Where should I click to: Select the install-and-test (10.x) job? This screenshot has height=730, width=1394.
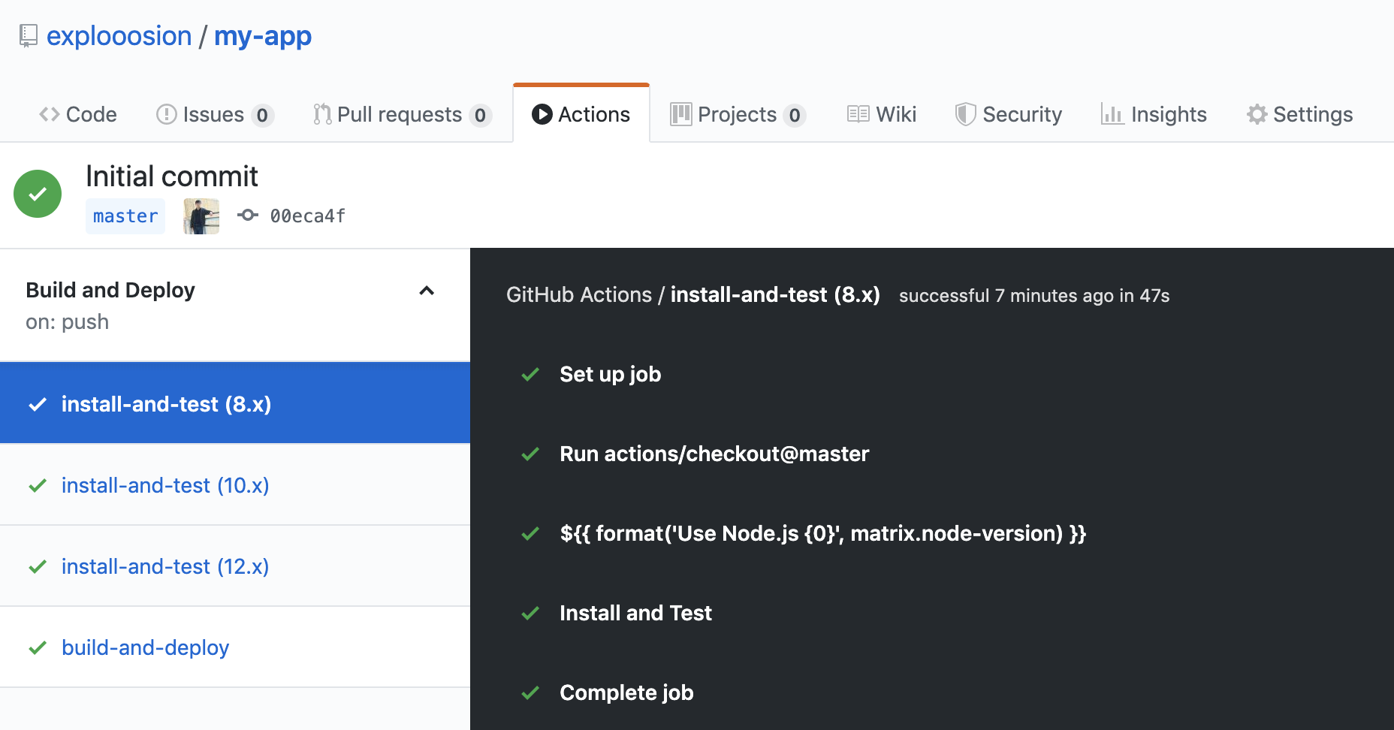click(x=235, y=485)
